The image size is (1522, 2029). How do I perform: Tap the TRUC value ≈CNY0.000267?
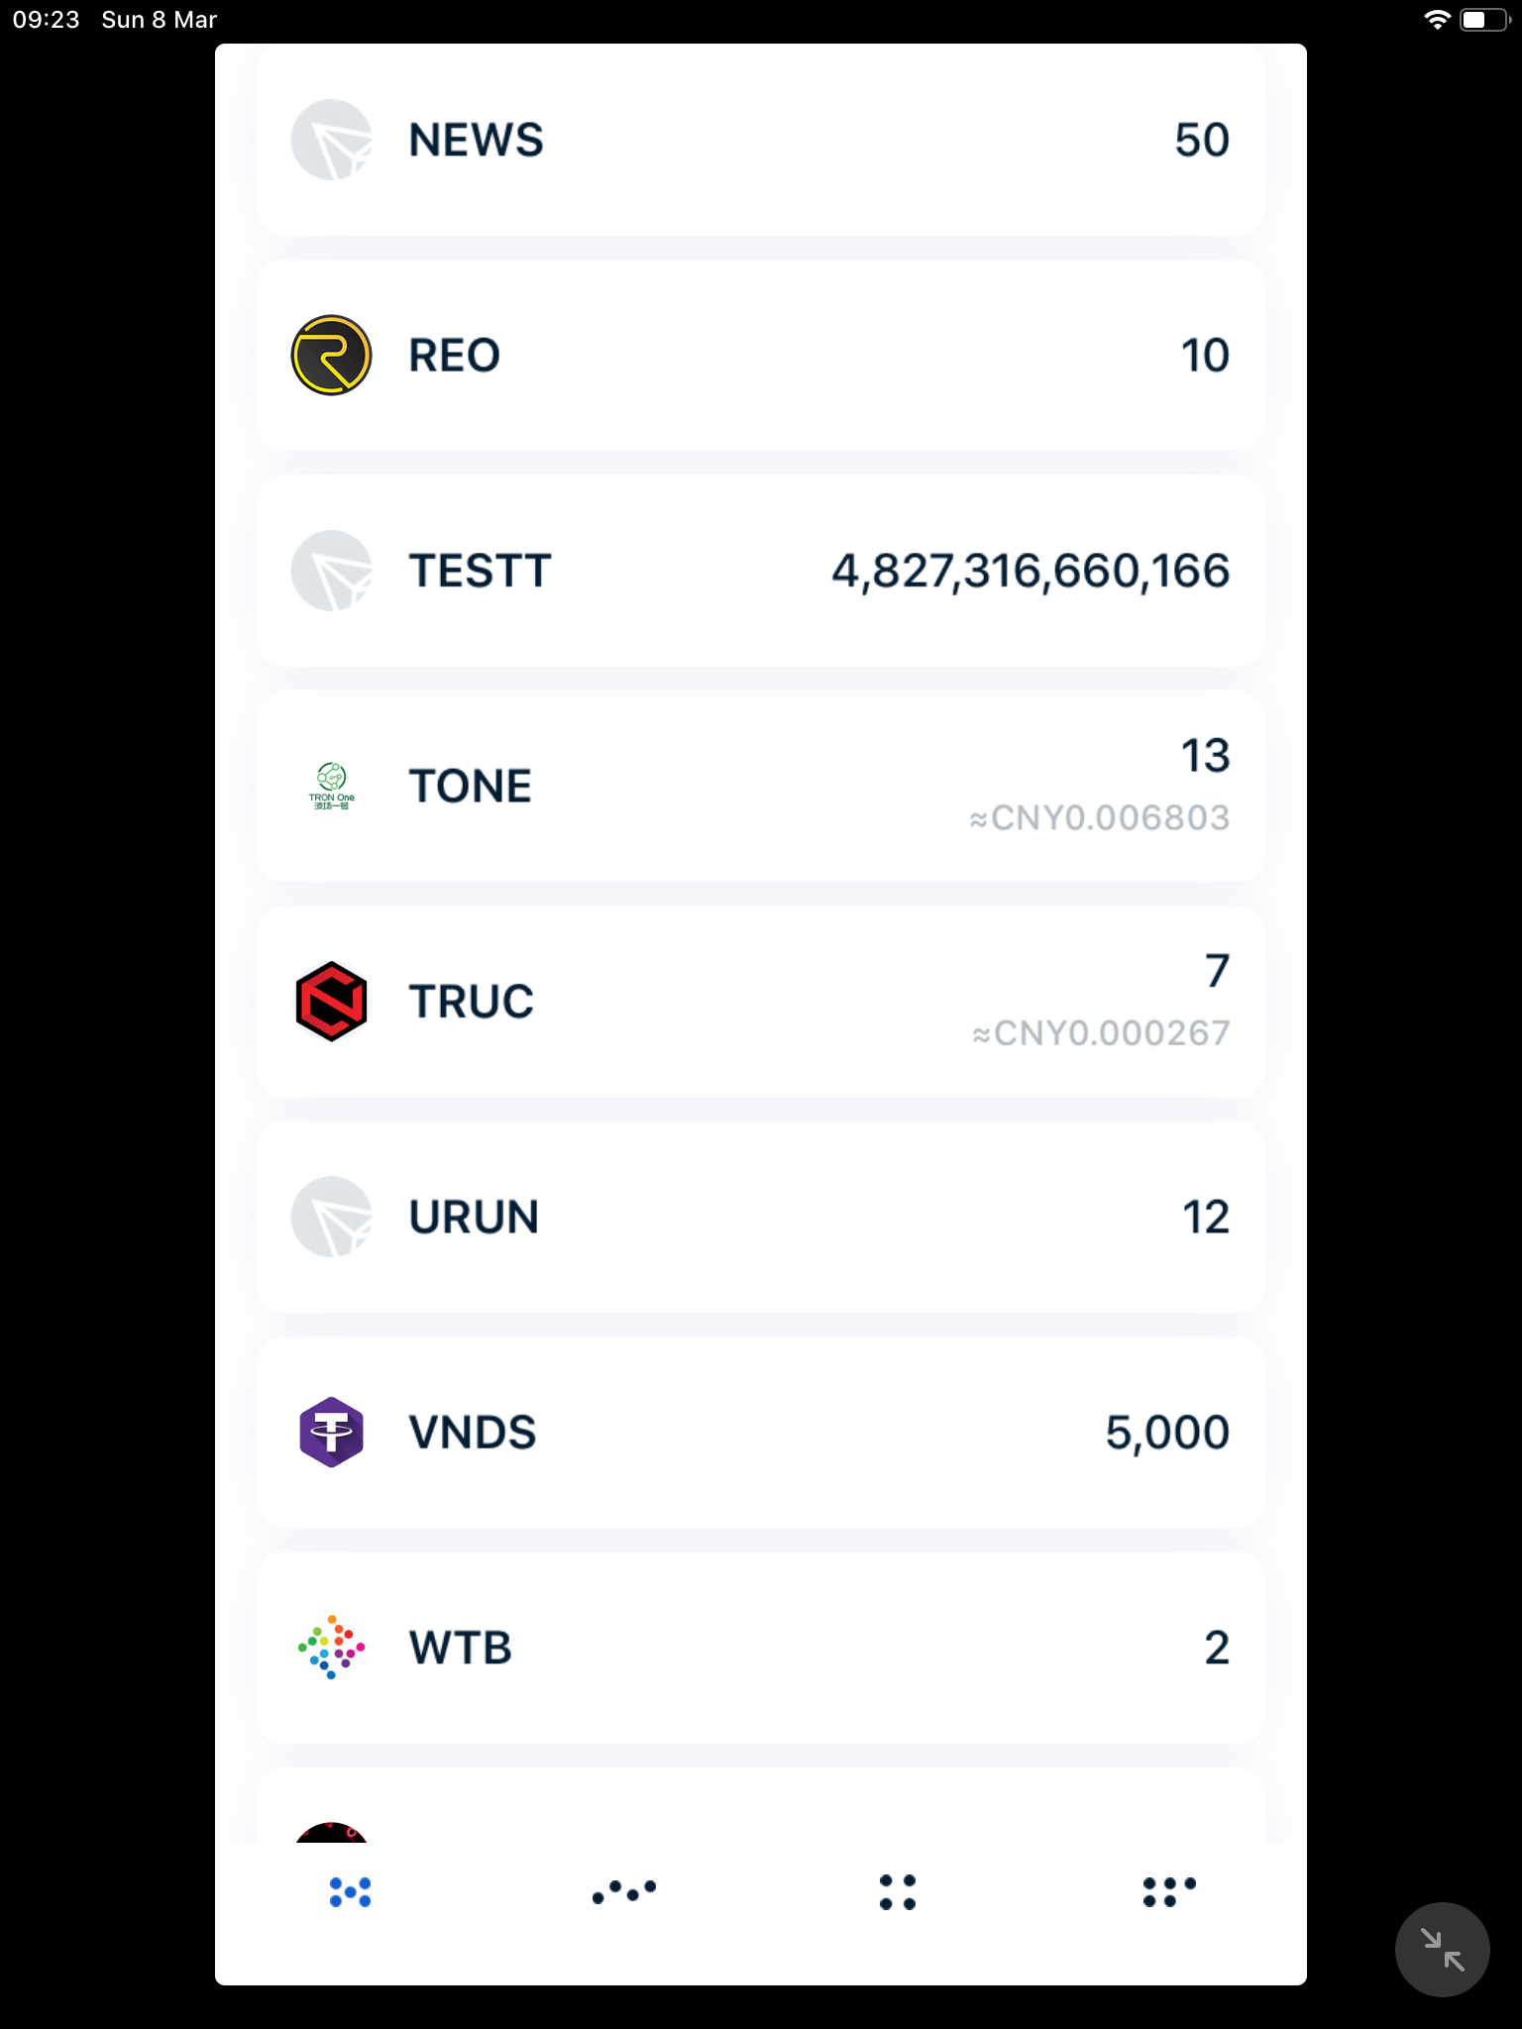pyautogui.click(x=1101, y=1033)
